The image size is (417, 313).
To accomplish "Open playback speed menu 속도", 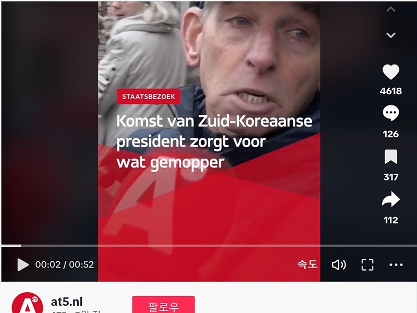I will tap(307, 264).
